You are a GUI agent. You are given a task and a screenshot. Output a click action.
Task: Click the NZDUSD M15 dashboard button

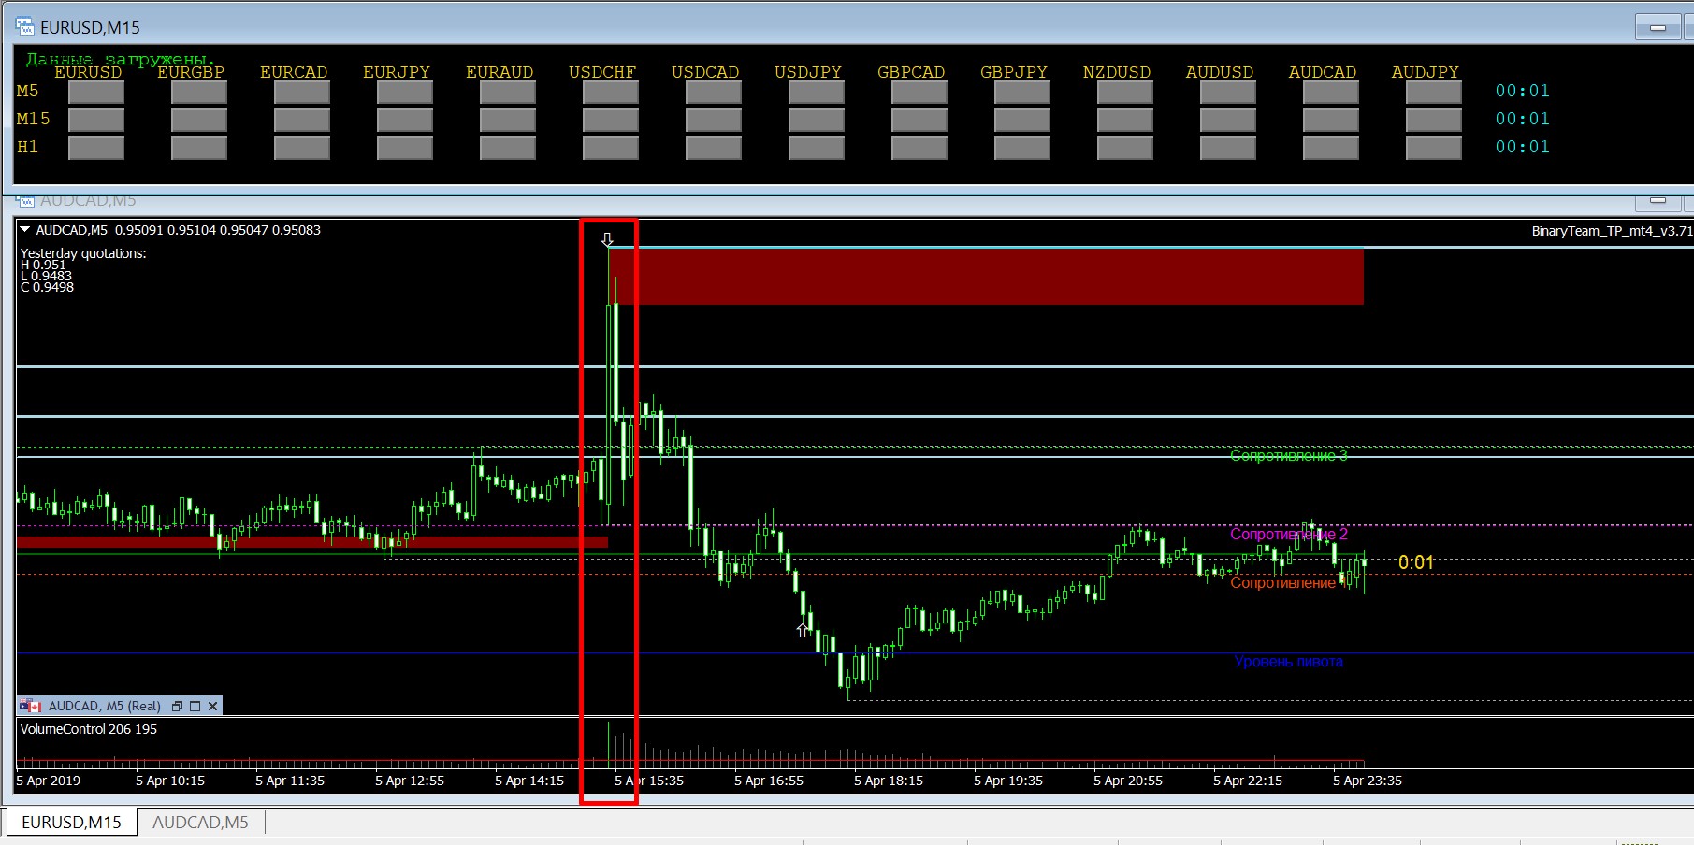click(1125, 120)
